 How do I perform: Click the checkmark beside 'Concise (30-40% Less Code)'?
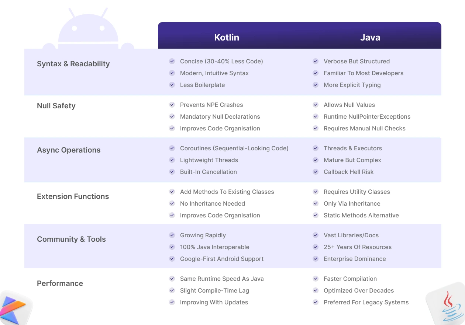pyautogui.click(x=172, y=61)
